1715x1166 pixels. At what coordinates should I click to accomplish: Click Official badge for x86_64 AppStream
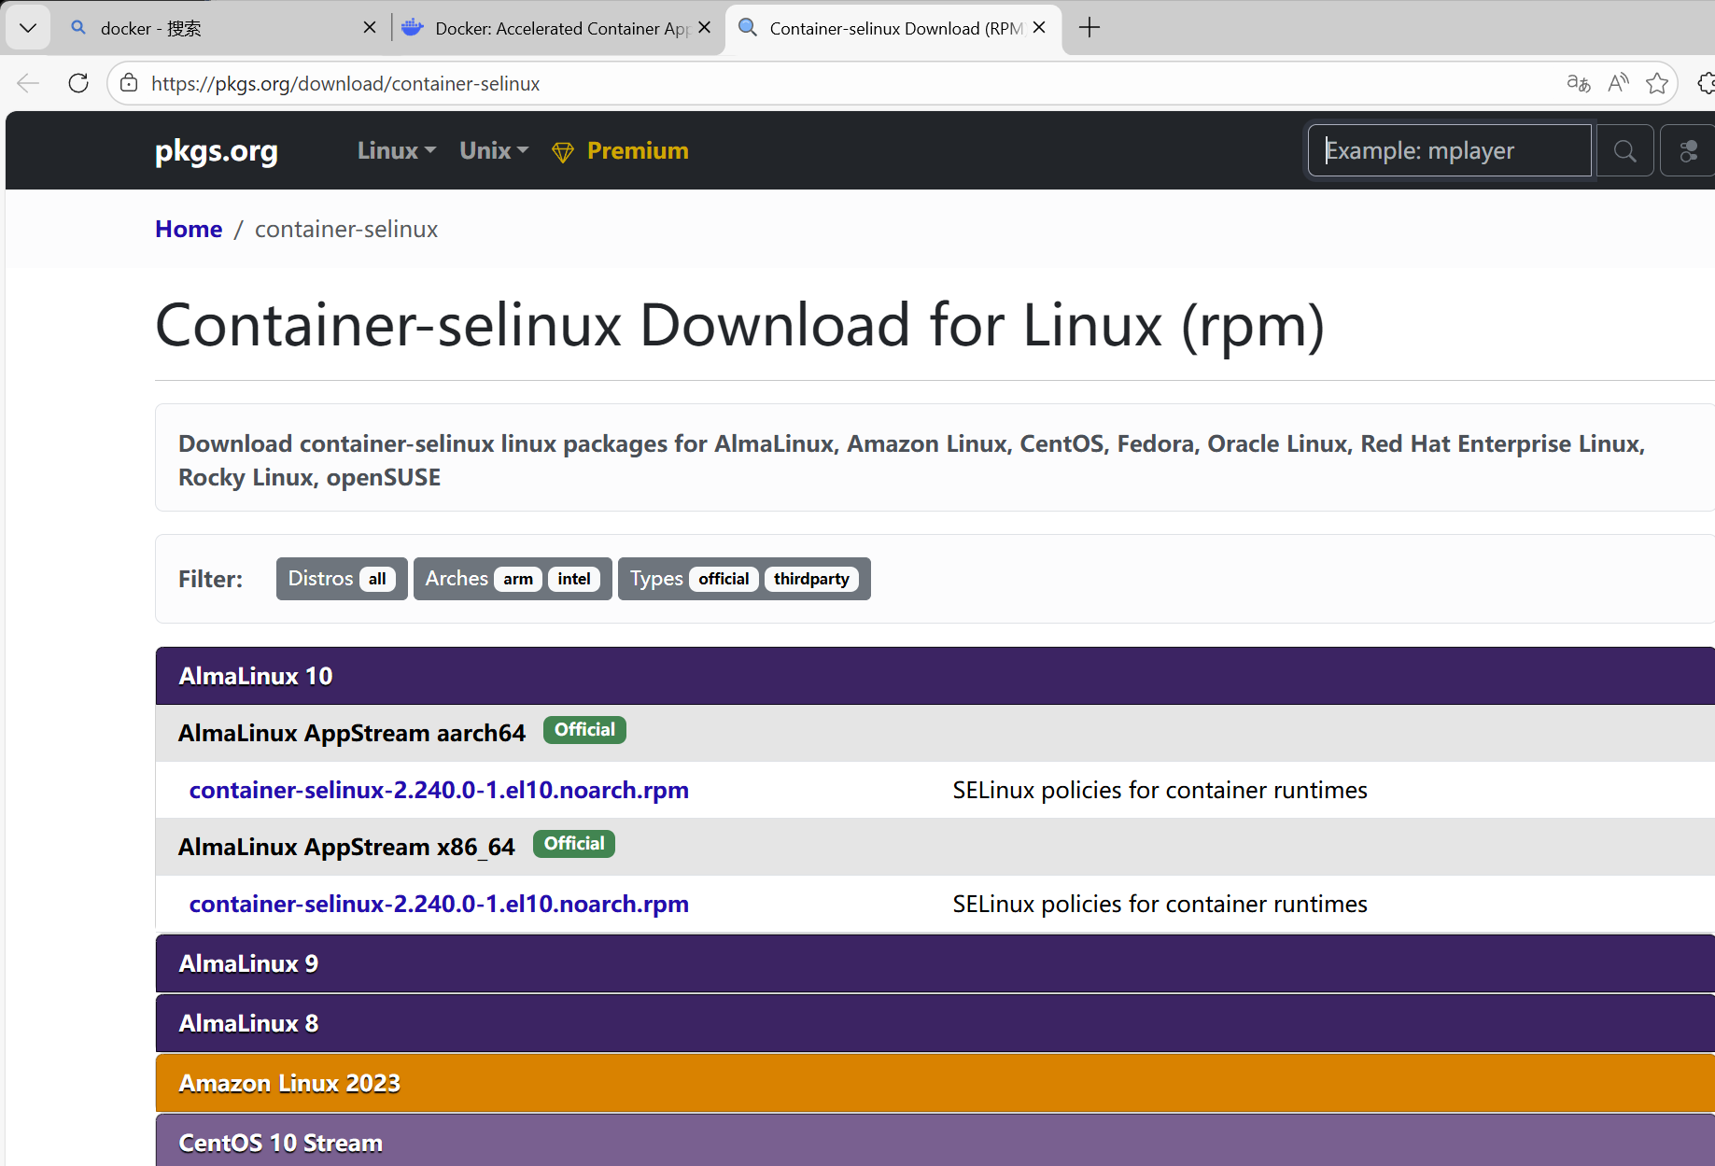tap(574, 844)
